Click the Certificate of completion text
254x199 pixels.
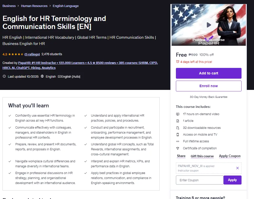[200, 148]
